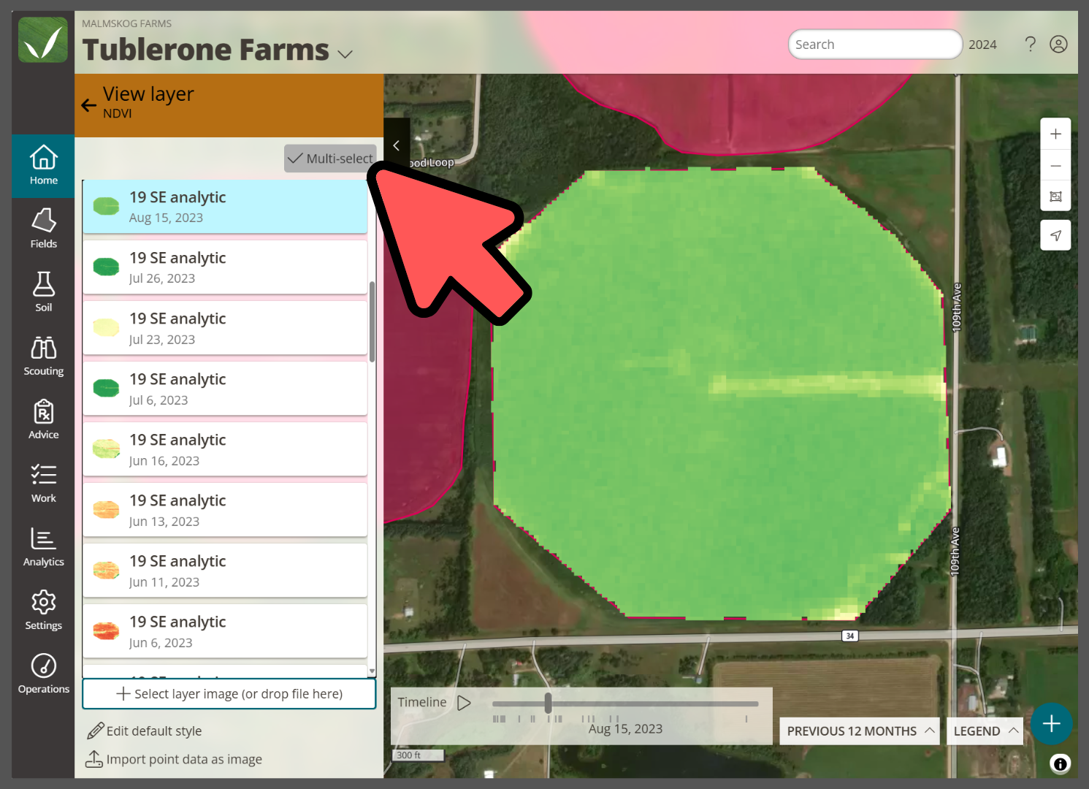
Task: Click the green leaf app logo
Action: coord(43,40)
